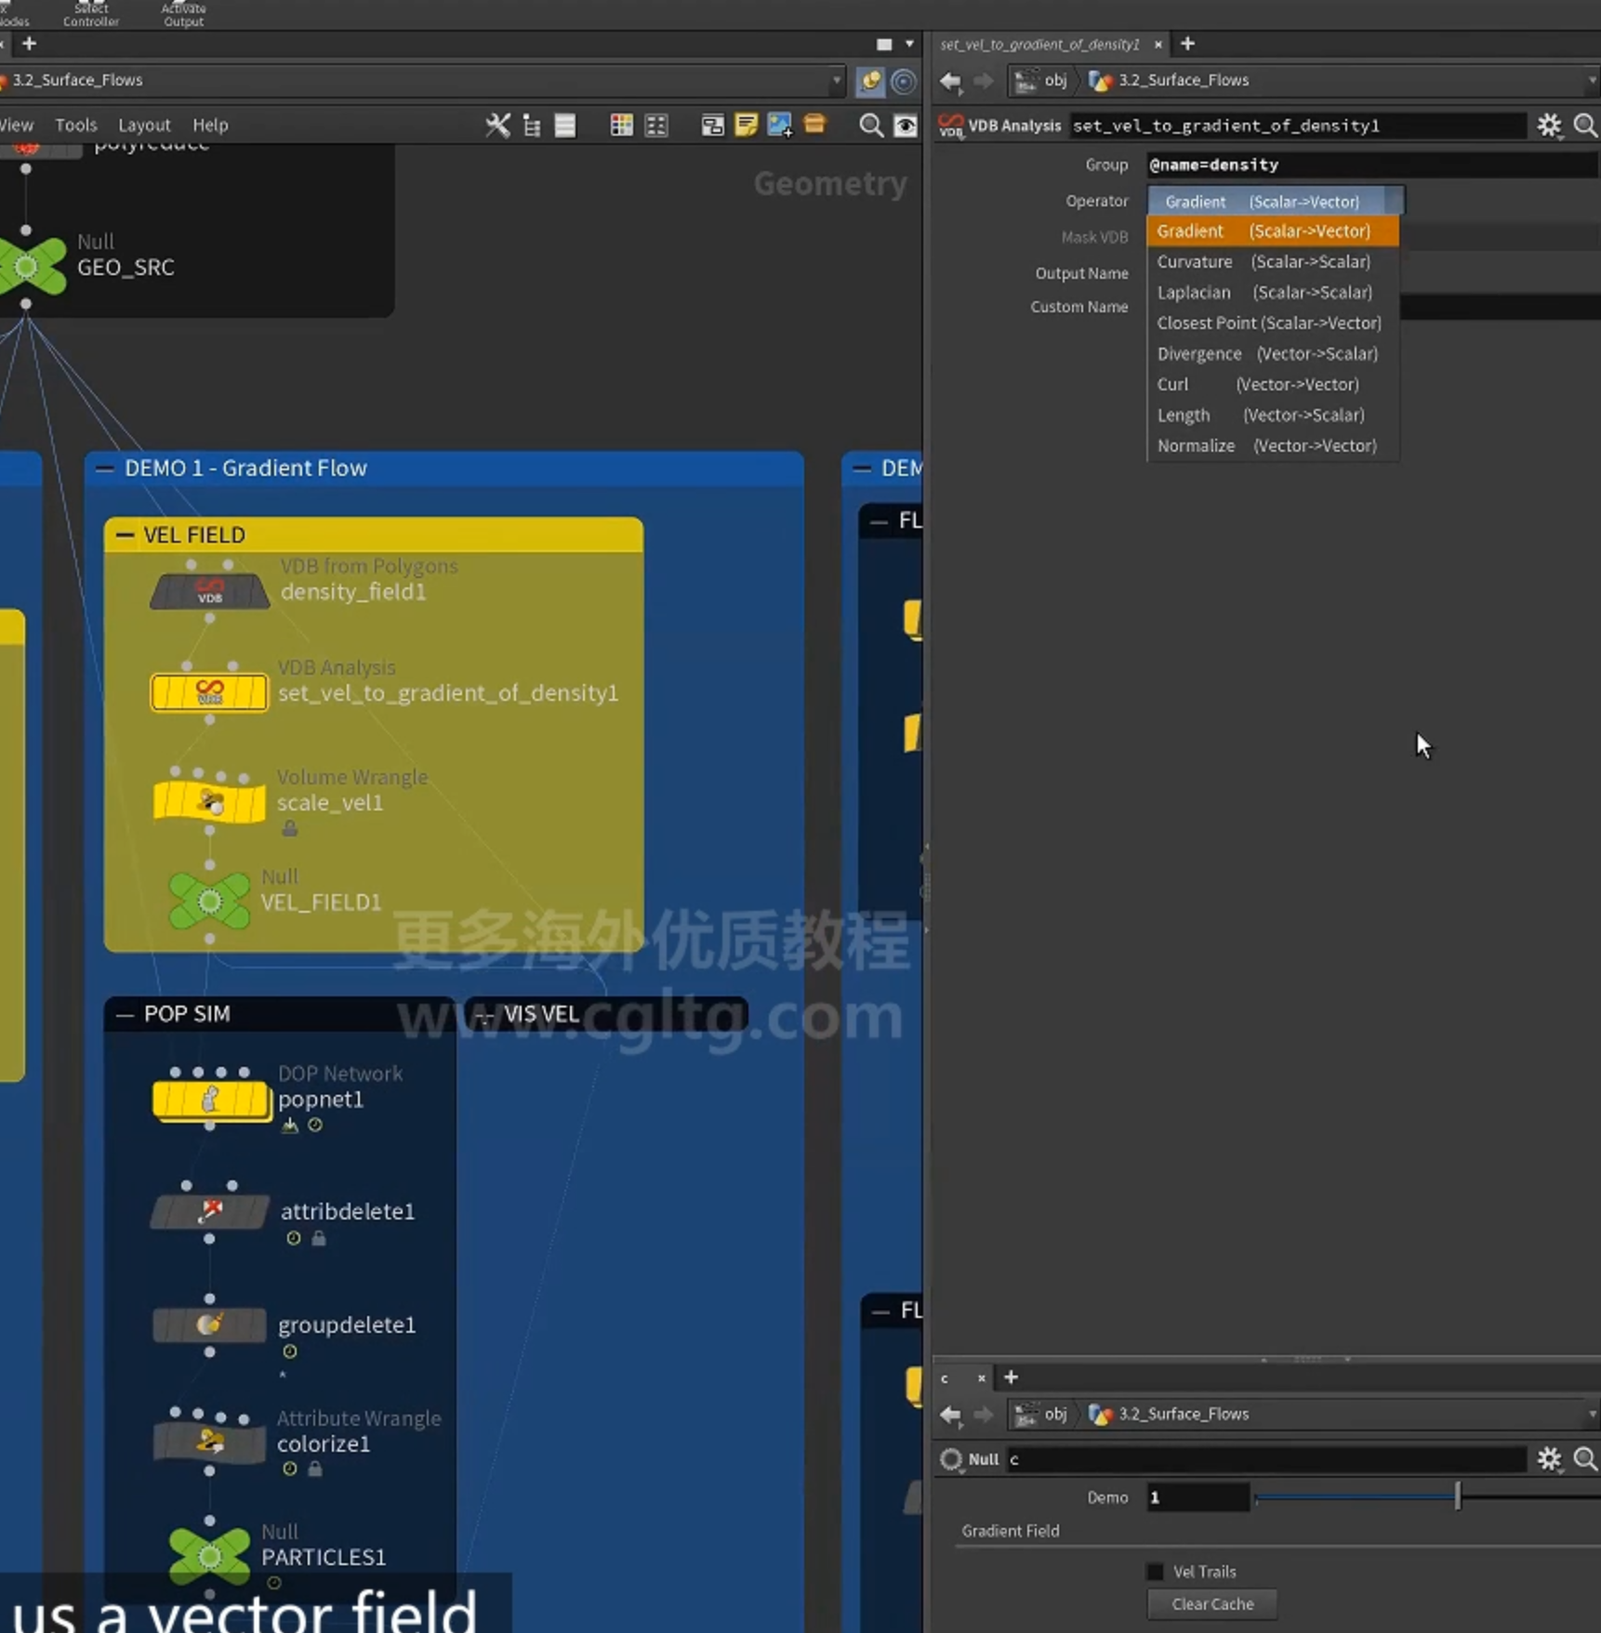Screen dimensions: 1601x1633
Task: Click the Clear Cache button
Action: click(x=1212, y=1604)
